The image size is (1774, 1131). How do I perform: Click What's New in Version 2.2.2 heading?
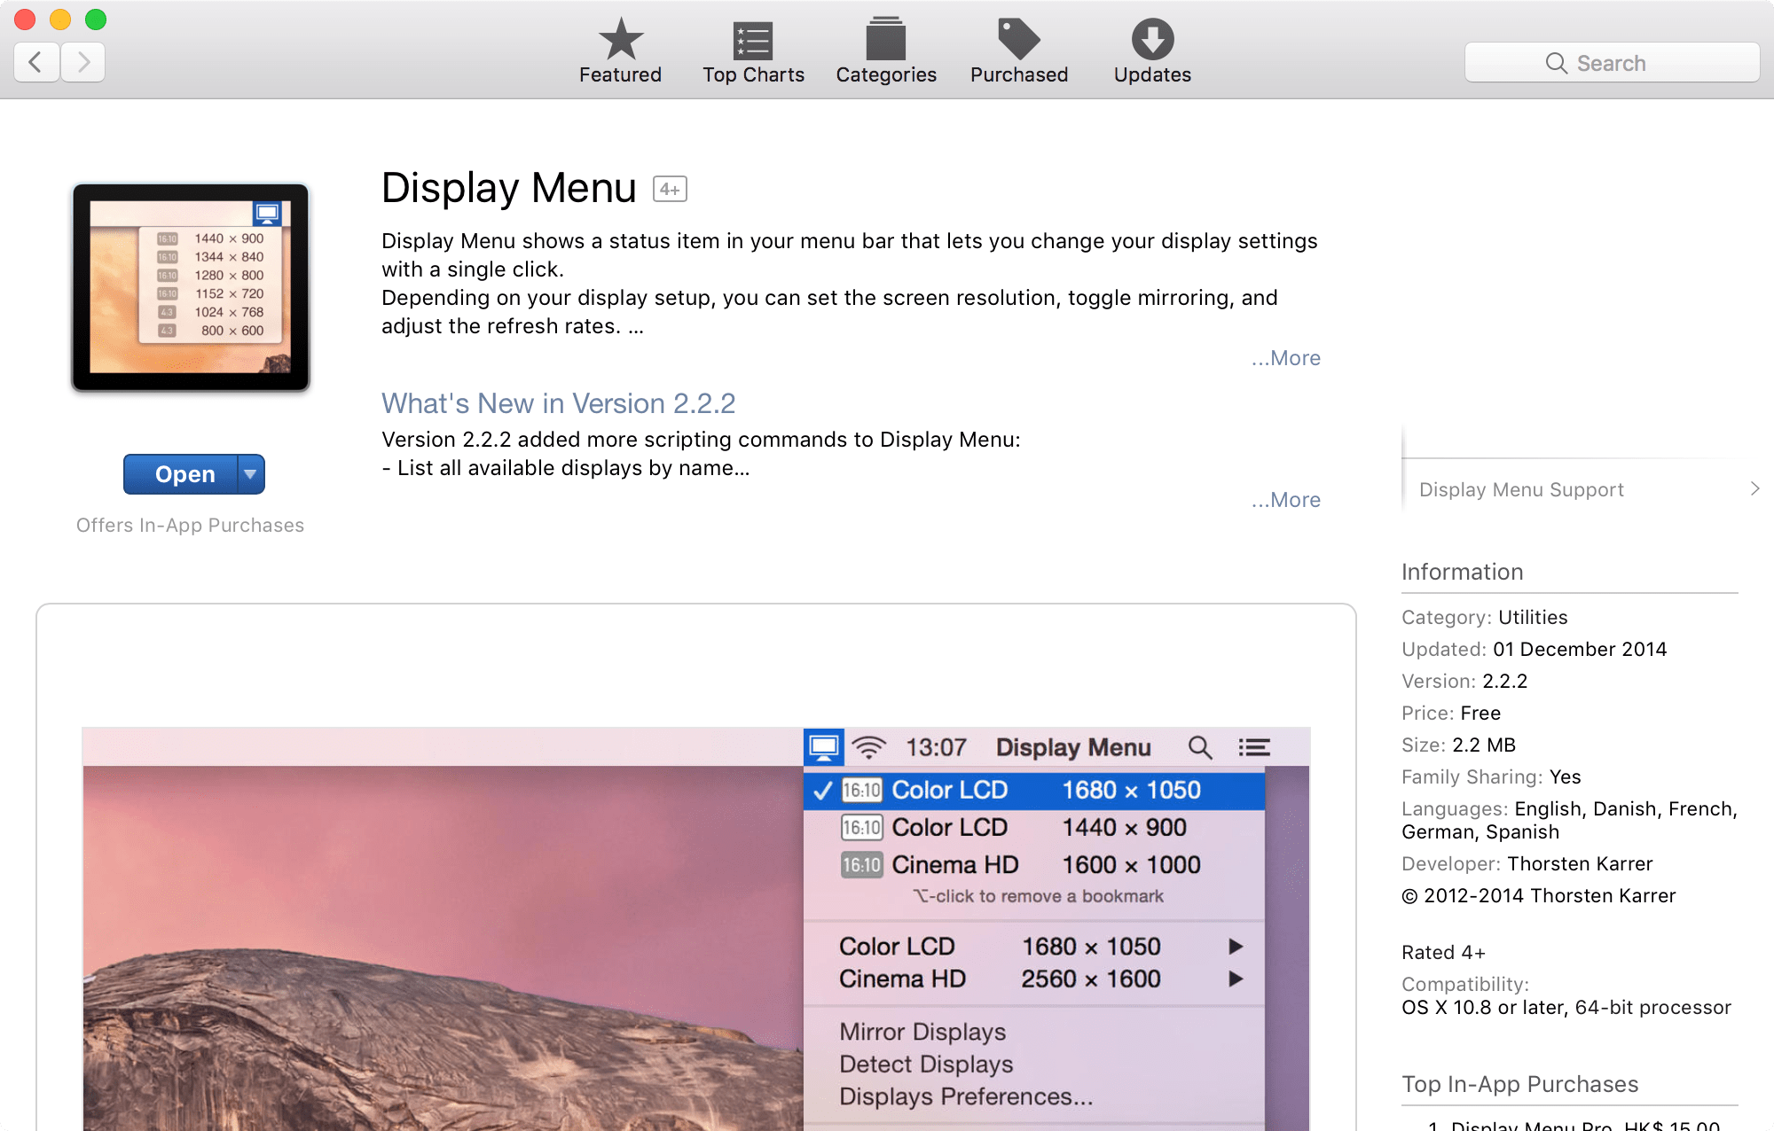click(x=558, y=403)
